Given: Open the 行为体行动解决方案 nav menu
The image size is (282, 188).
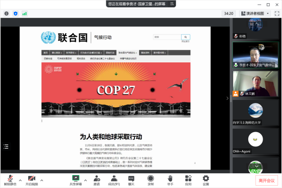Looking at the screenshot, I should click(91, 53).
